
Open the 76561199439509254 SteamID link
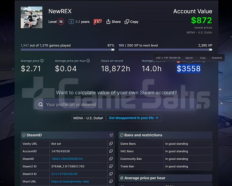click(x=67, y=159)
